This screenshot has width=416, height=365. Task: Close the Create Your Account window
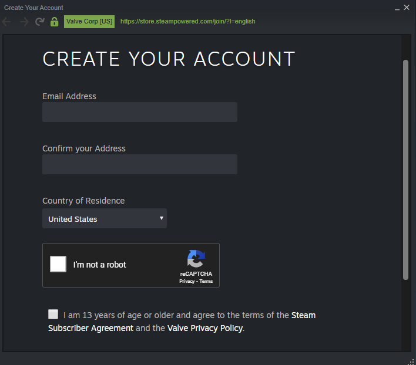pos(407,8)
